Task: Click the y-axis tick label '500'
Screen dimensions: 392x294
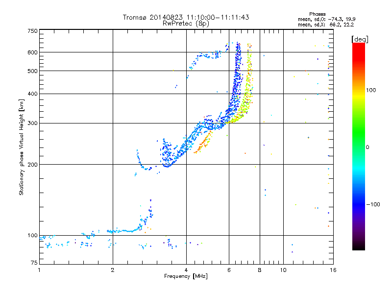Action: click(32, 71)
